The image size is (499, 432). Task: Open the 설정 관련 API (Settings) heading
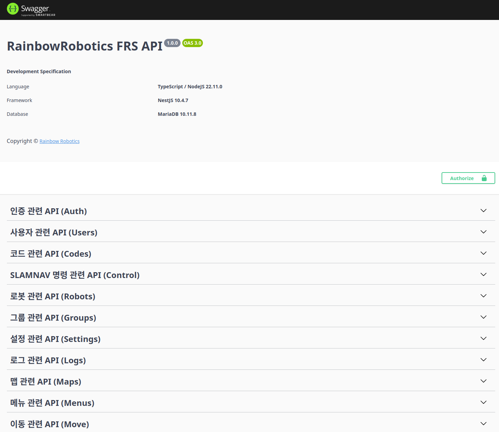(x=55, y=339)
